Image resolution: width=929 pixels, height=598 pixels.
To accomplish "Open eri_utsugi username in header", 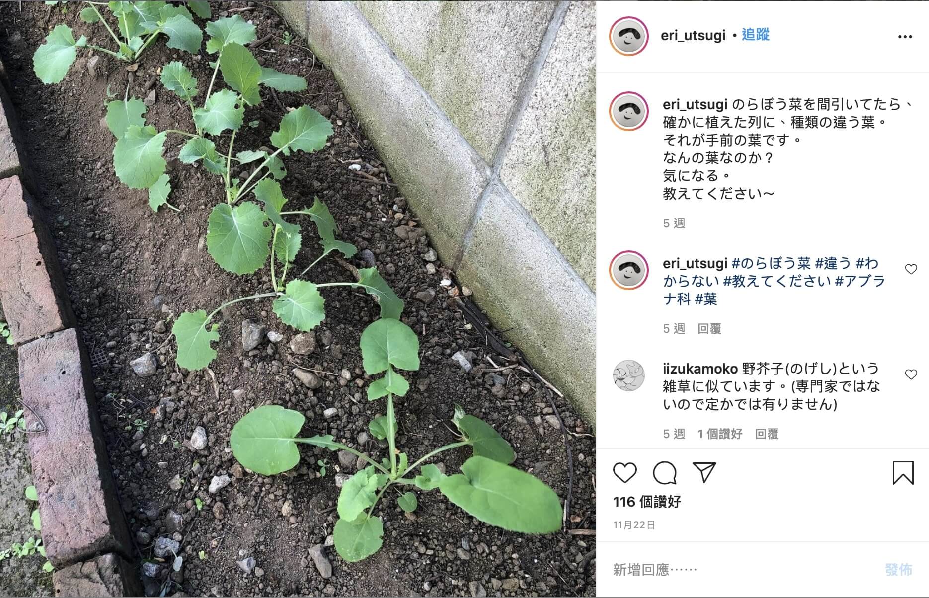I will [x=693, y=35].
